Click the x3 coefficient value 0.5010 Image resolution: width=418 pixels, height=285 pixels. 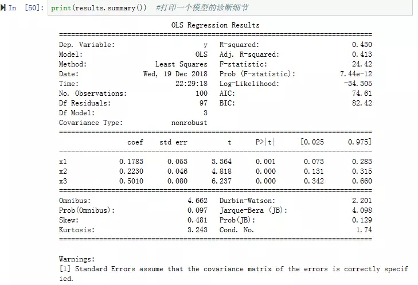click(131, 181)
